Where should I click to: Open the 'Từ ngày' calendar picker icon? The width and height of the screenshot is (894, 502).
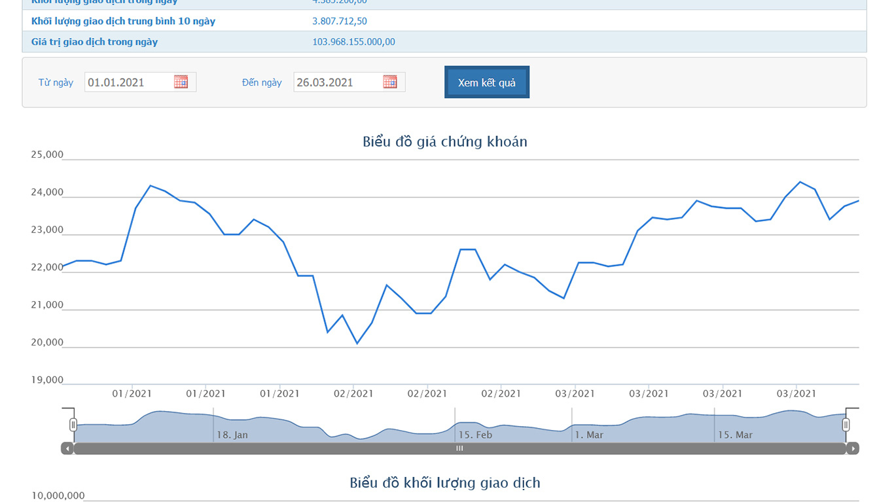pos(181,82)
